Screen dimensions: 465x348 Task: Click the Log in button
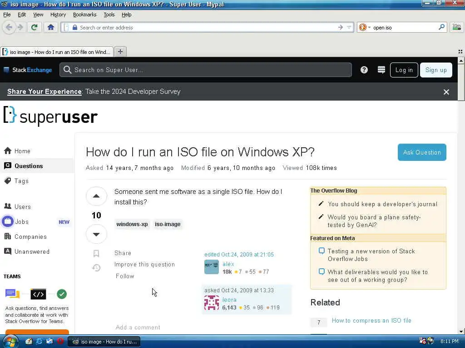coord(404,70)
